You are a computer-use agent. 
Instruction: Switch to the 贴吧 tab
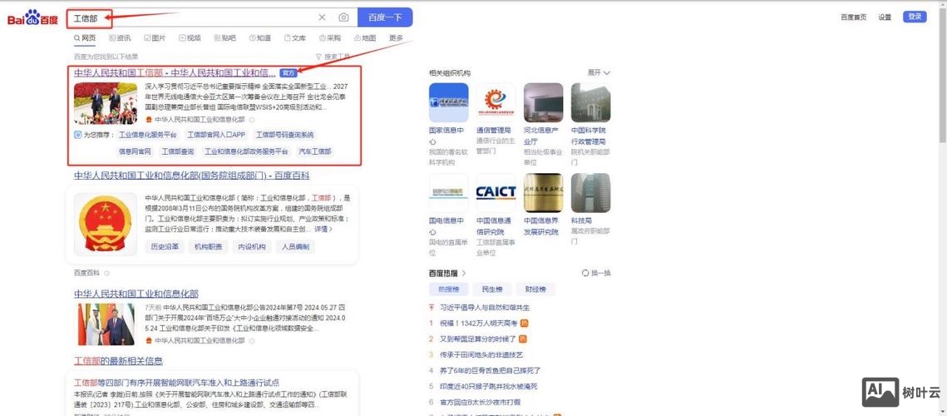[x=224, y=38]
